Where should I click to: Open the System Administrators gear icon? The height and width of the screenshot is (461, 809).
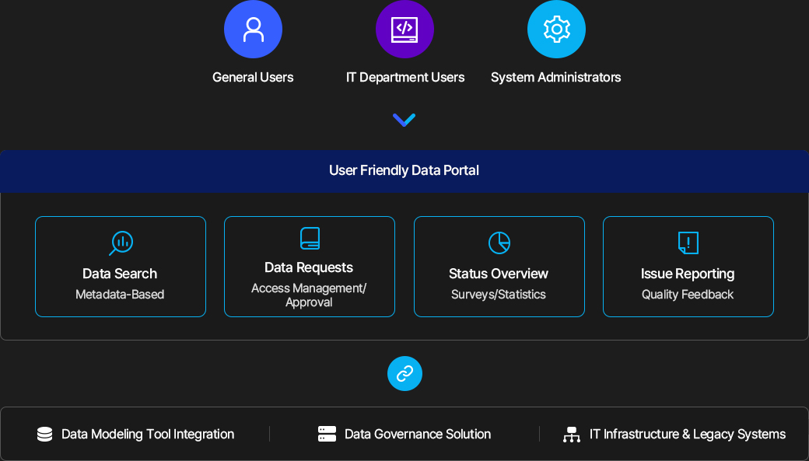click(556, 30)
